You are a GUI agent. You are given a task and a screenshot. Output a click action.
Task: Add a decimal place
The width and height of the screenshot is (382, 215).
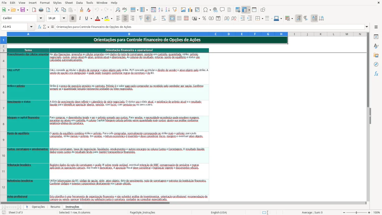point(227,18)
